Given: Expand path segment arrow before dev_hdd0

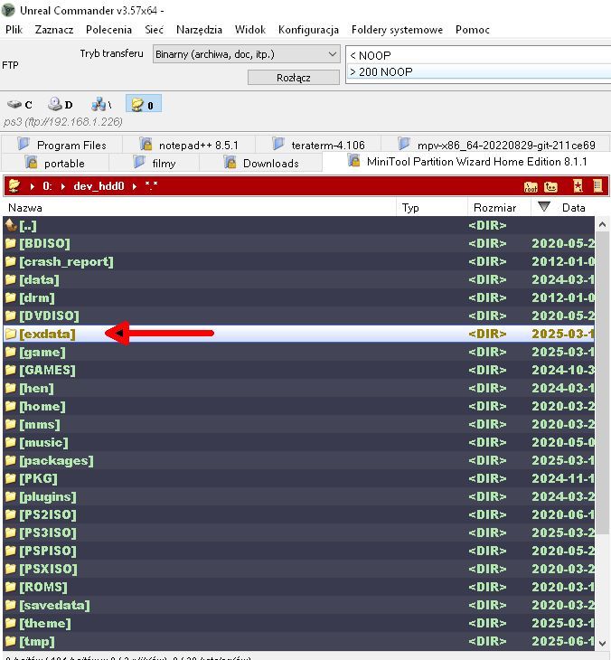Looking at the screenshot, I should tap(62, 186).
